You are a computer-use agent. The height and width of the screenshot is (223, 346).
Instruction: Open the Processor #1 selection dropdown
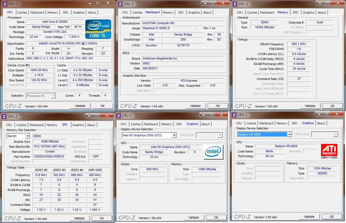(53, 96)
